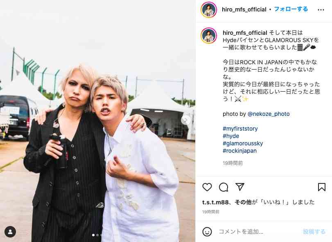Show tagged people icon on photo

click(10, 232)
